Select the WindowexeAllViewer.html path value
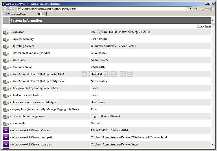This screenshot has height=151, width=217. (129, 137)
